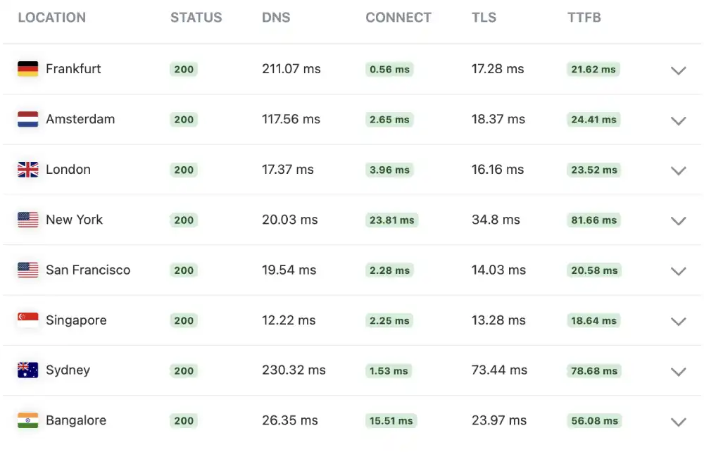Click the Australia flag icon for Sydney

(27, 370)
